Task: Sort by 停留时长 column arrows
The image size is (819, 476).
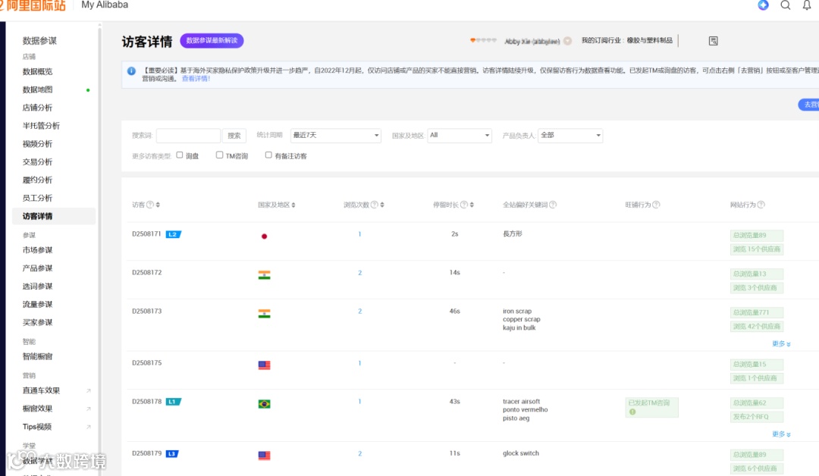Action: [472, 205]
